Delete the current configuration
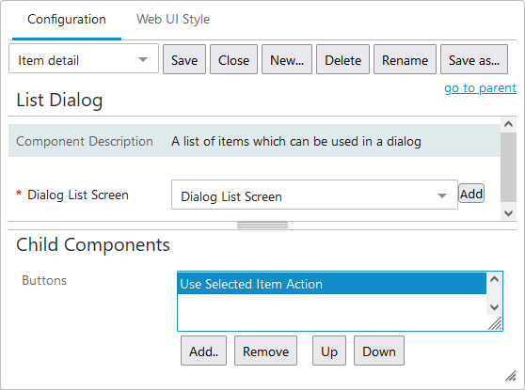 [x=342, y=59]
